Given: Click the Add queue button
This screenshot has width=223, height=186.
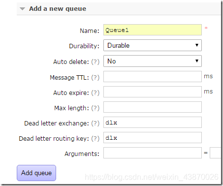Looking at the screenshot, I should click(36, 173).
